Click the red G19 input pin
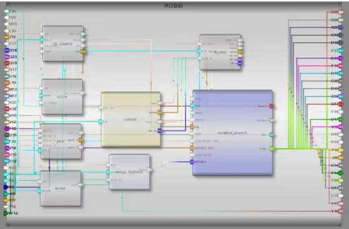This screenshot has height=229, width=349. tap(7, 63)
